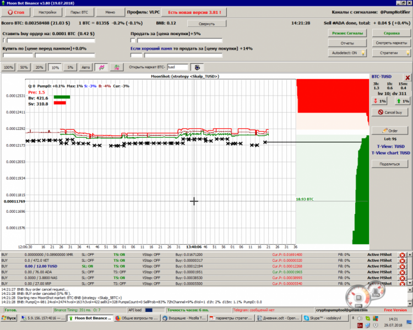
Task: Click the Свернуть collapse button
Action: (206, 24)
